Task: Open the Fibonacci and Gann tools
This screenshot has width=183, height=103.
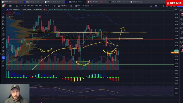Action: [x=3, y=17]
